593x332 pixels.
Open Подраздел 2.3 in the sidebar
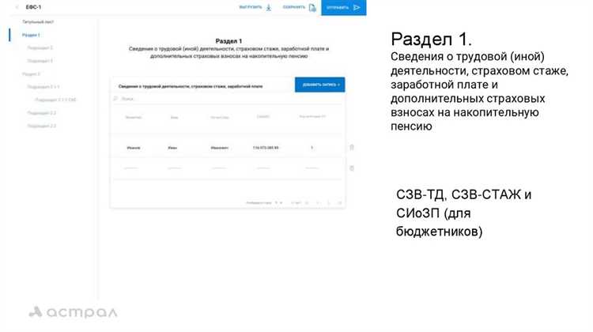click(42, 126)
